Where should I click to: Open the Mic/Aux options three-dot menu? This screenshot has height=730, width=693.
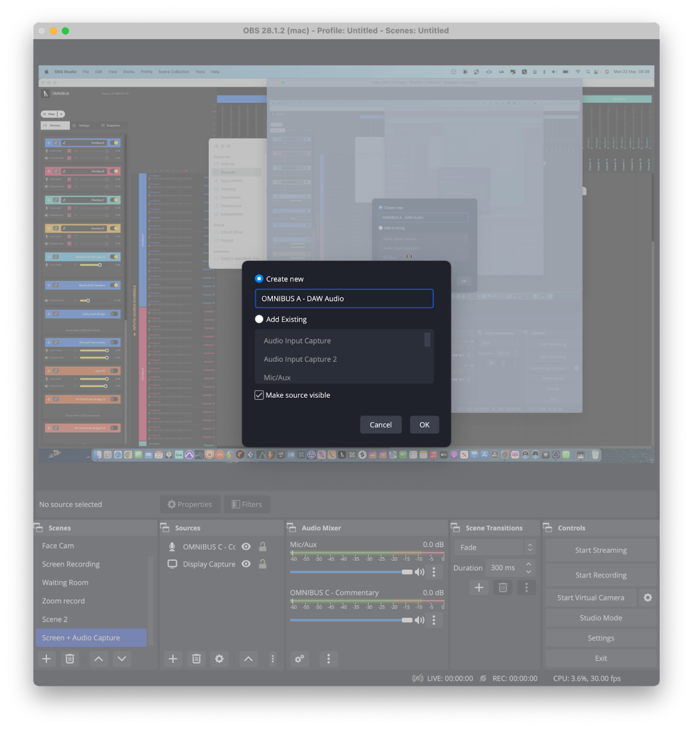(x=433, y=572)
